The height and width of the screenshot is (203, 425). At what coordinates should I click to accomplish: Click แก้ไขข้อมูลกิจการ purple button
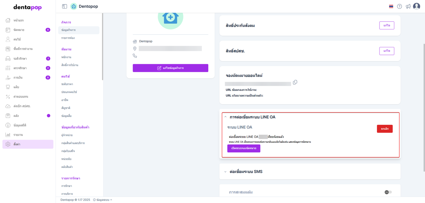[170, 68]
